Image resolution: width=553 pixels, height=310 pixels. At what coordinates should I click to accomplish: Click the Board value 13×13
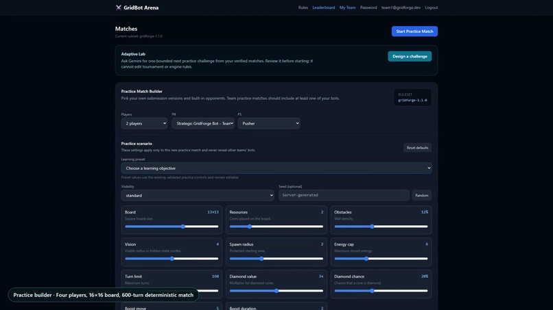tap(213, 212)
